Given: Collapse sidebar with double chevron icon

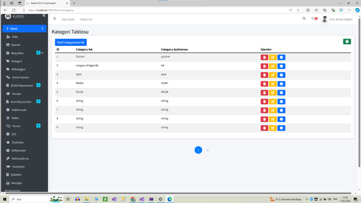Looking at the screenshot, I should [x=44, y=15].
